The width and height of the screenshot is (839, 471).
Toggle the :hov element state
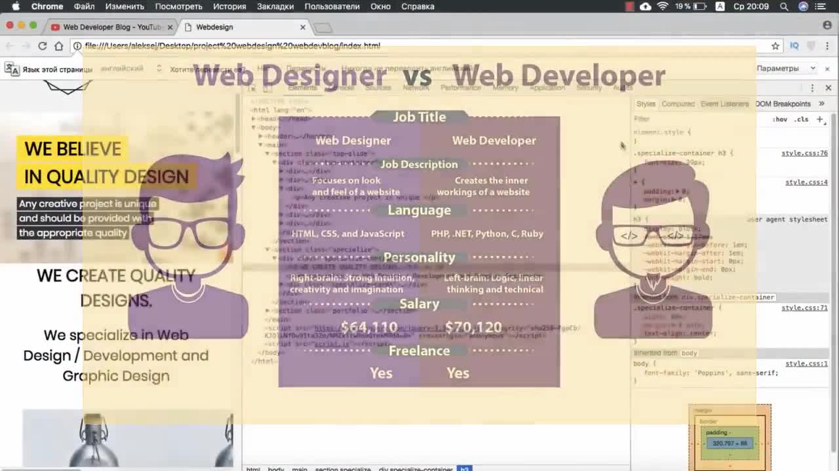[779, 119]
